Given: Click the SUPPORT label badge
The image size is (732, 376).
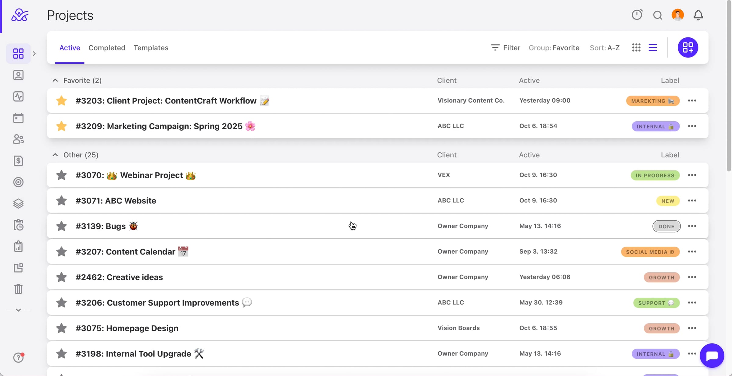Looking at the screenshot, I should point(656,303).
